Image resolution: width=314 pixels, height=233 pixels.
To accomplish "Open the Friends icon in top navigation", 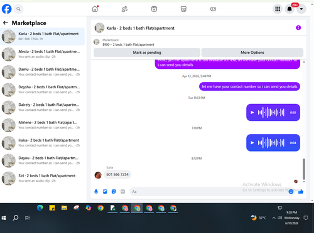I will coord(124,9).
